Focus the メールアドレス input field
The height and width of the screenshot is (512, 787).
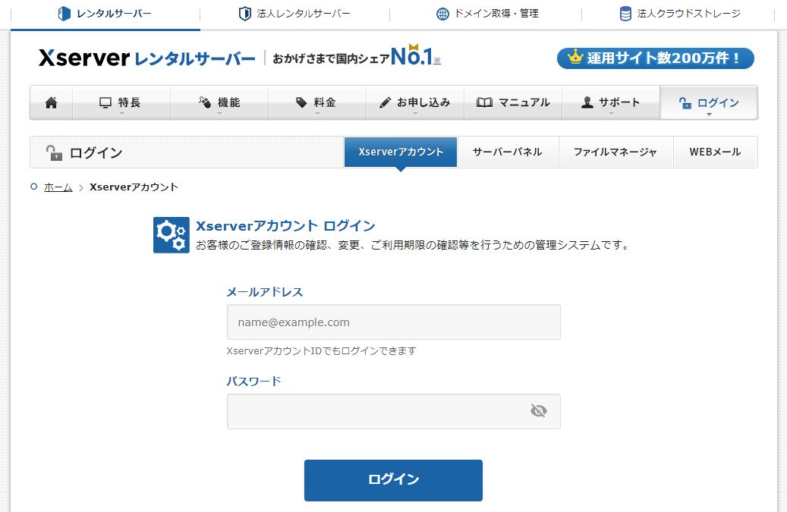click(393, 322)
